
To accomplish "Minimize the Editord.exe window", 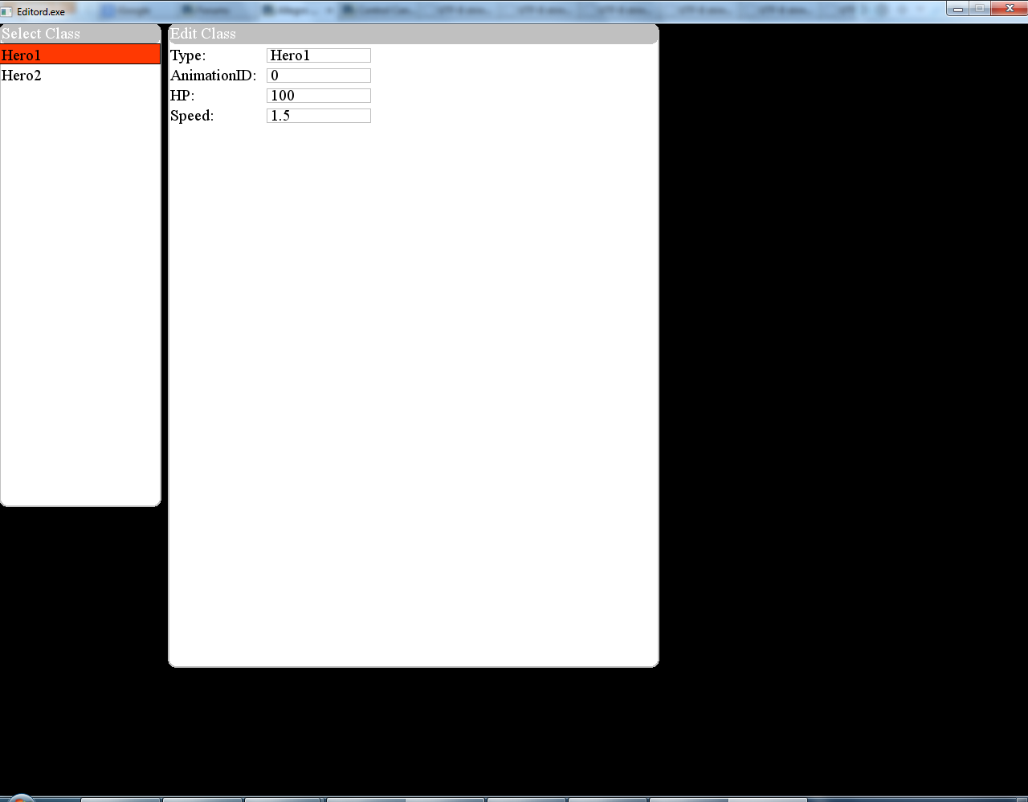I will [x=958, y=9].
